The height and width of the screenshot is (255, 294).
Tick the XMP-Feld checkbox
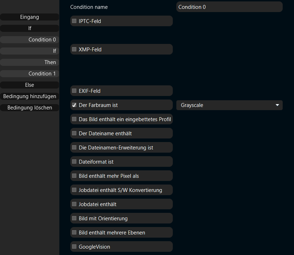tap(74, 49)
